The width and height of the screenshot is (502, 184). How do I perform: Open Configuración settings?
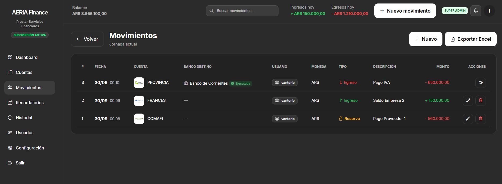[30, 148]
